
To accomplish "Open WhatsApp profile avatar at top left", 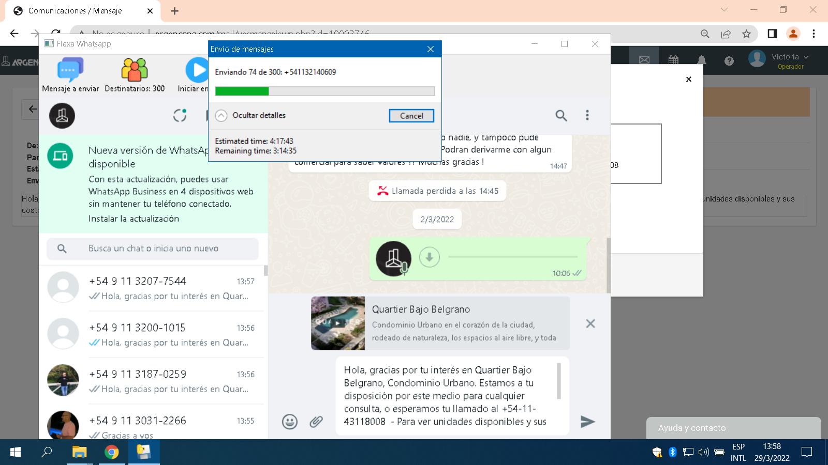I will click(x=62, y=116).
